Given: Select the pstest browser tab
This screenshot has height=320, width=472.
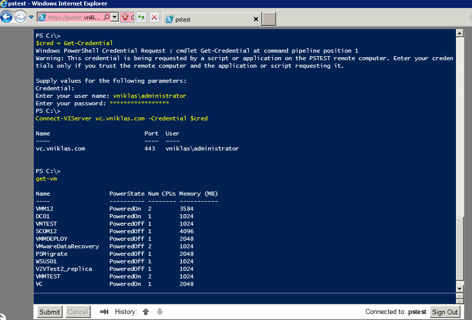Looking at the screenshot, I should click(x=212, y=19).
